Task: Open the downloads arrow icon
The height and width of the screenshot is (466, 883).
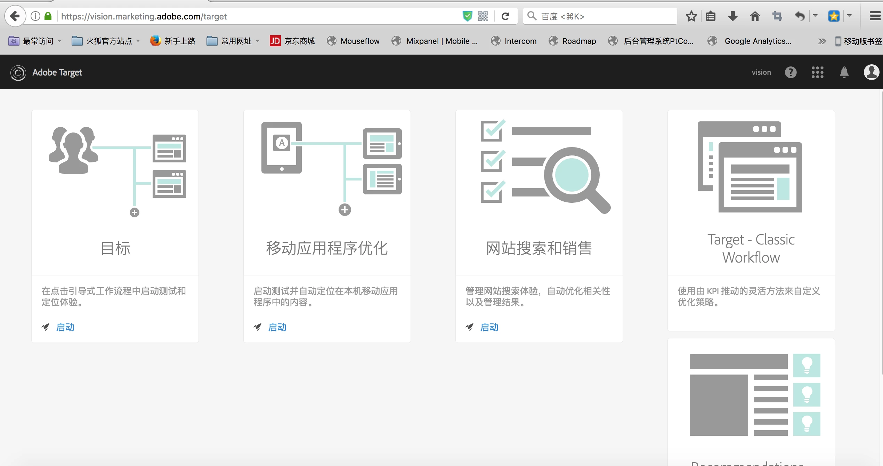Action: (732, 16)
